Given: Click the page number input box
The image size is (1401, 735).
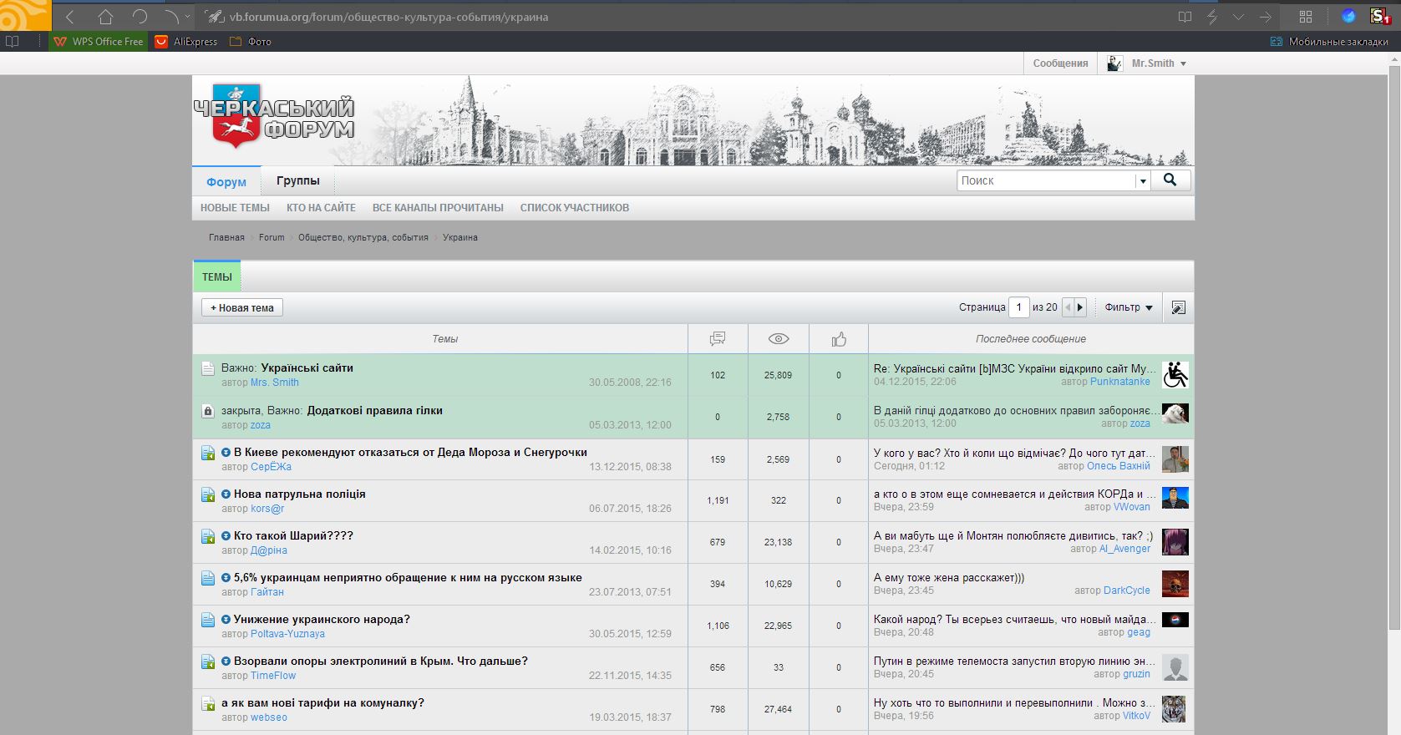Looking at the screenshot, I should [x=1018, y=307].
